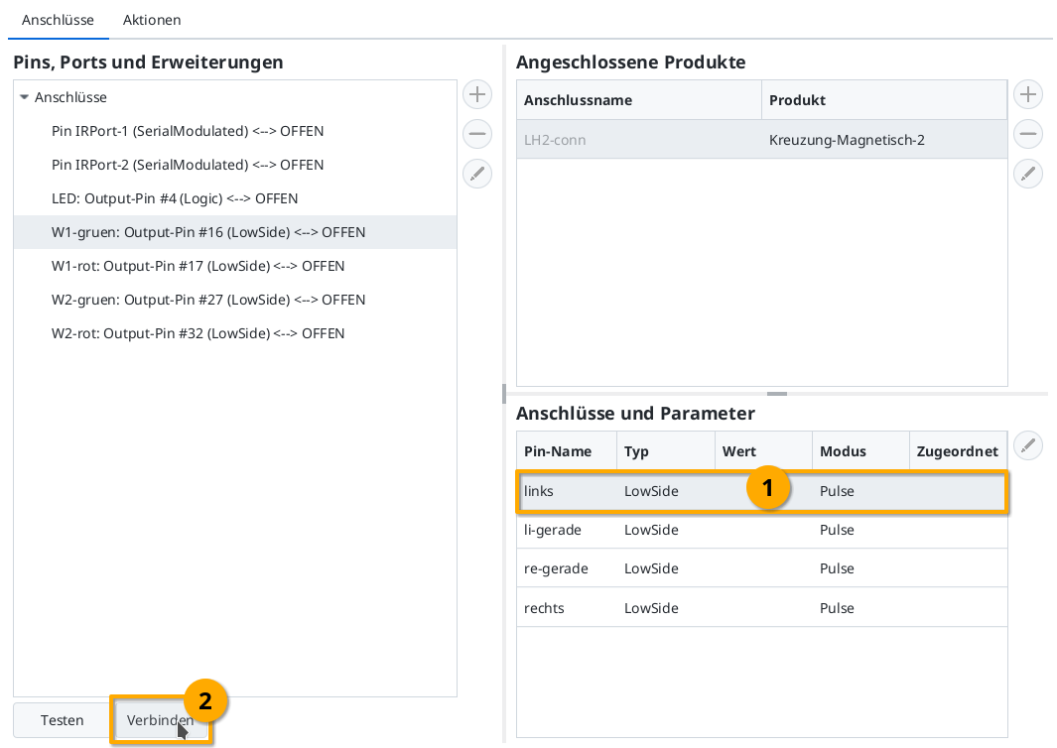Remove Kreuzung-Magnetisch-2 with minus icon
This screenshot has height=748, width=1057.
[1028, 134]
